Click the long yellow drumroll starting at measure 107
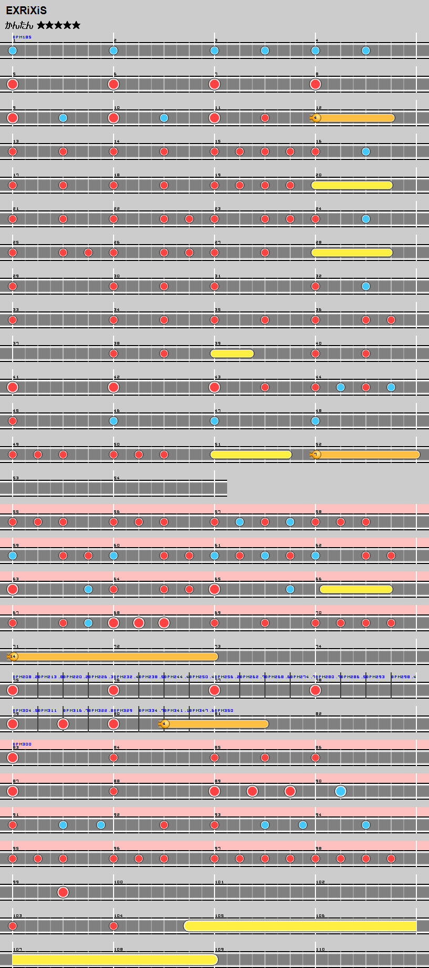 115,960
